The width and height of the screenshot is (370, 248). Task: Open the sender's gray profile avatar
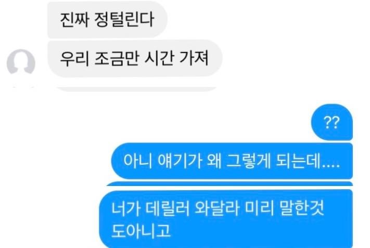pos(21,61)
